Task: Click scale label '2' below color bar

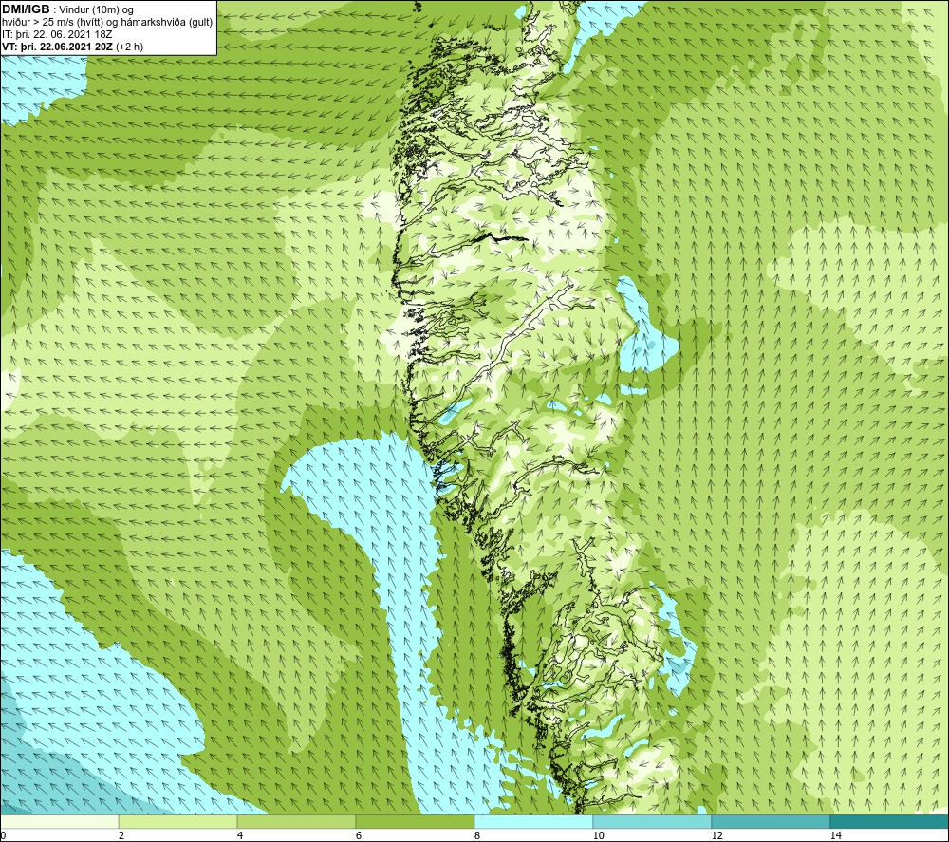Action: pos(121,836)
